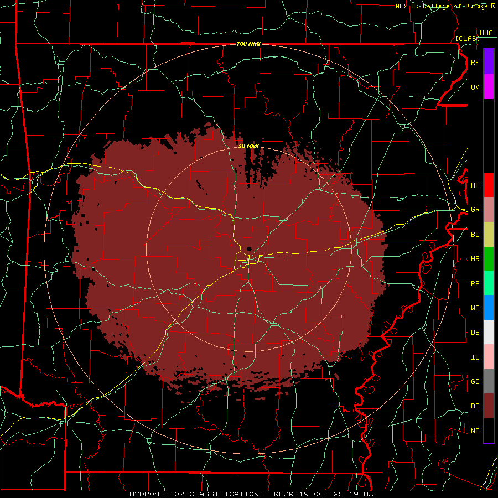This screenshot has height=498, width=498.
Task: Click the 'UK' legend label
Action: (475, 87)
